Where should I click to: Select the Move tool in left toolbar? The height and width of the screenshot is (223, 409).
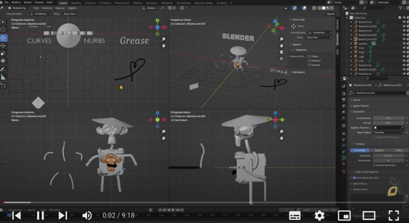(3, 38)
